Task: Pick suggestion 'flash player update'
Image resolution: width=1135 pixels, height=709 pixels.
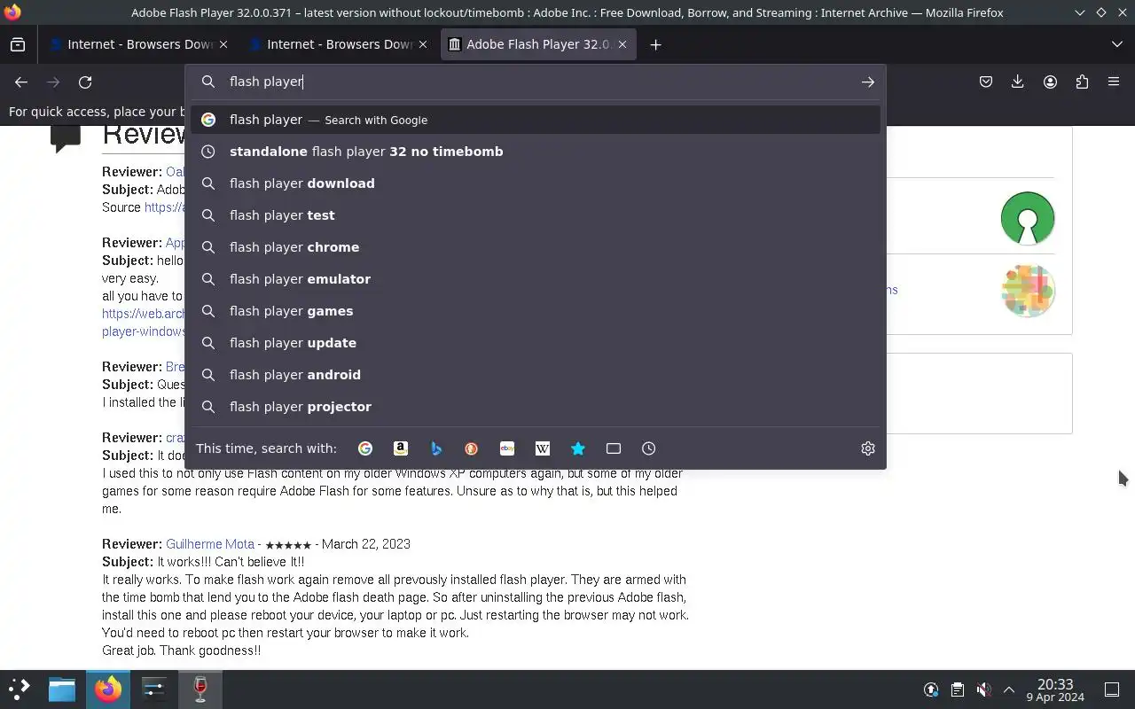Action: [536, 343]
